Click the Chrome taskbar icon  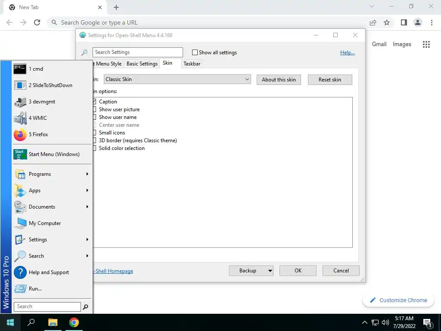(x=74, y=322)
